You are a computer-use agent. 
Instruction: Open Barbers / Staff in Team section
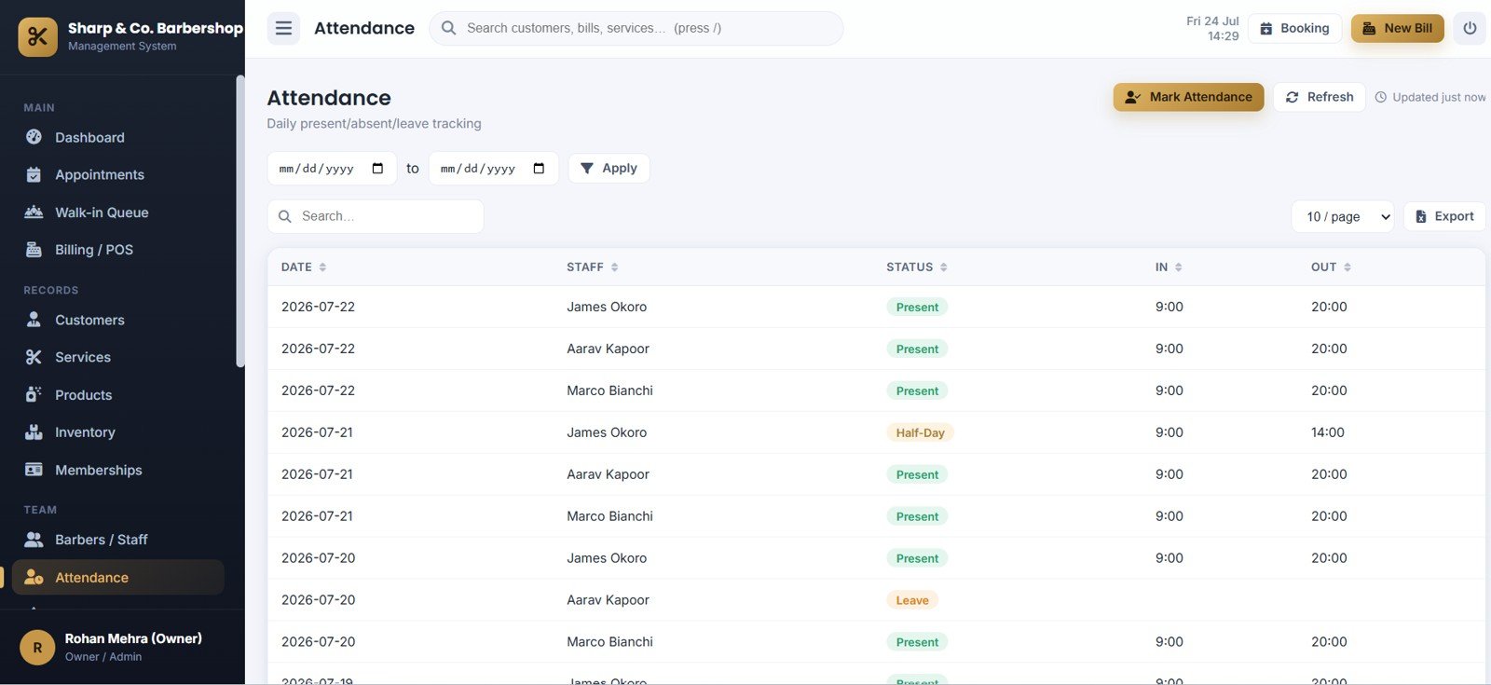pyautogui.click(x=118, y=540)
